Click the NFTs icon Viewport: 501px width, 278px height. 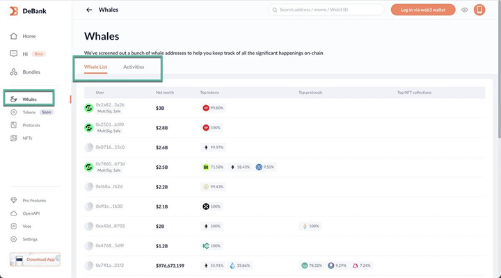point(13,138)
